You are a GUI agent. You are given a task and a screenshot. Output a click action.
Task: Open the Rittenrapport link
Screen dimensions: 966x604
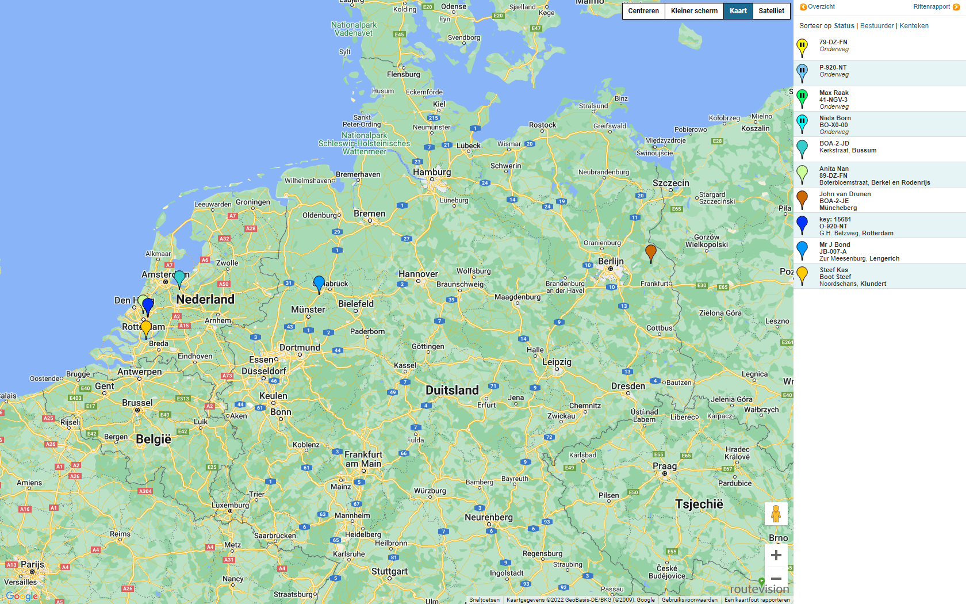click(931, 7)
